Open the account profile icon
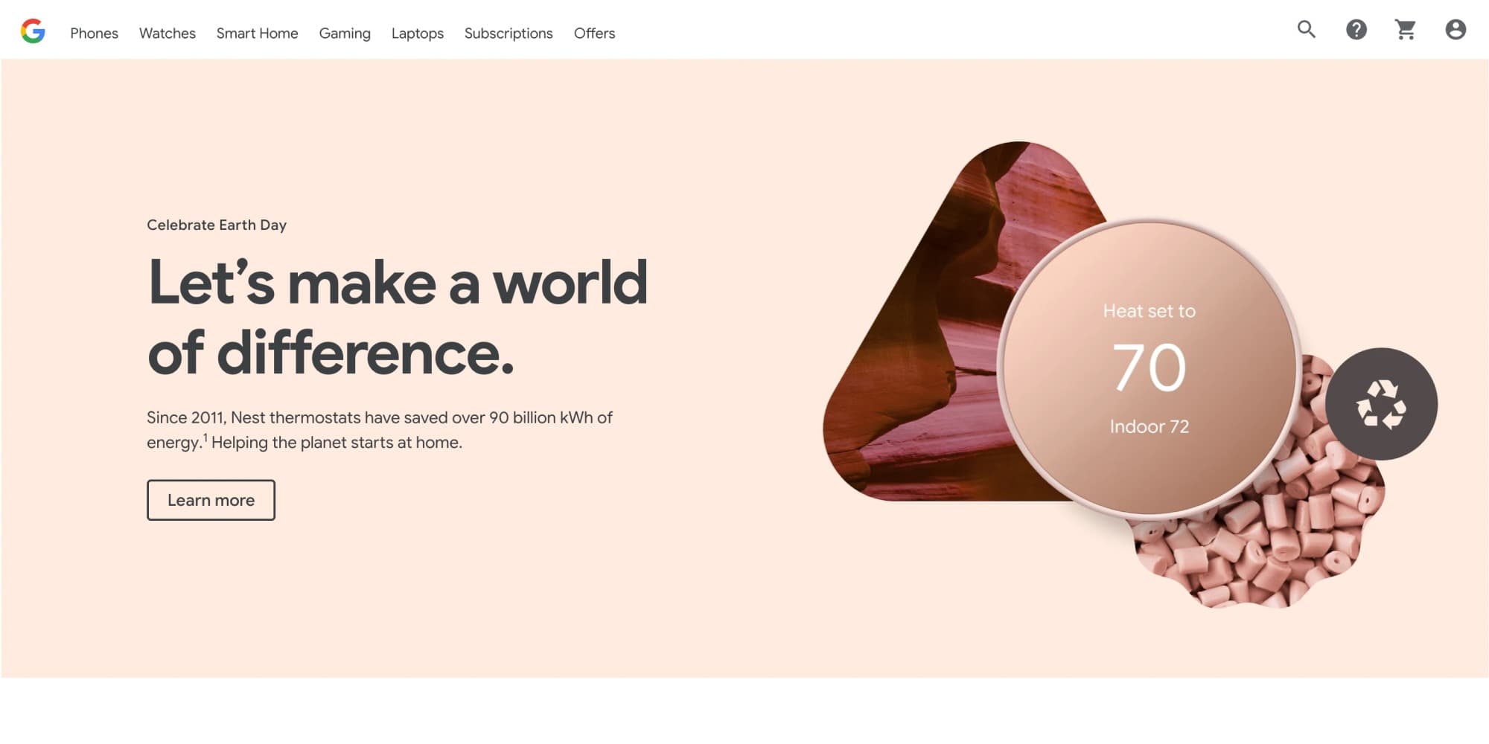This screenshot has height=744, width=1489. click(x=1455, y=30)
